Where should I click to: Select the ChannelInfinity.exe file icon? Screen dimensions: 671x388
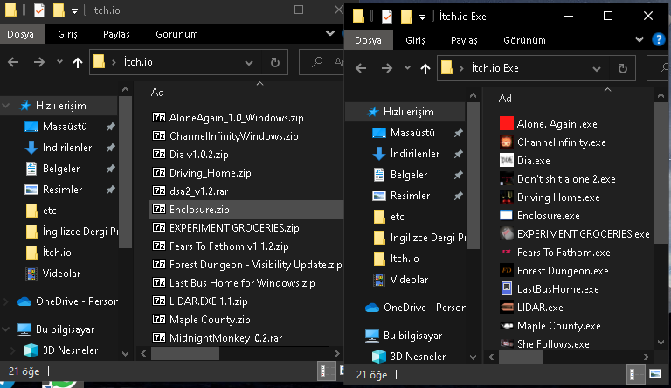[506, 142]
